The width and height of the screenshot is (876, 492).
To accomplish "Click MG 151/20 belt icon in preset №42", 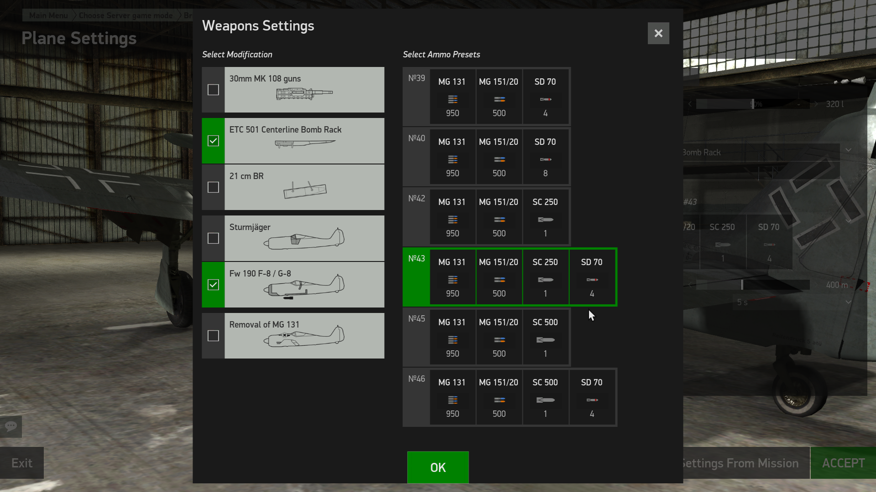I will (499, 220).
